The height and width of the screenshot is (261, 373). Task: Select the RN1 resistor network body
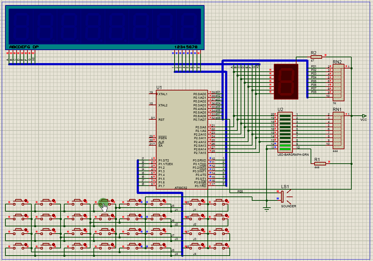338,130
